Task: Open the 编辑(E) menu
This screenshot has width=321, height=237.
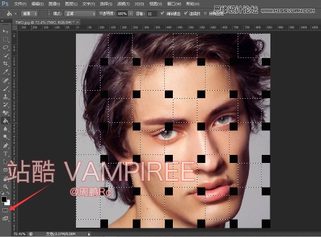Action: [38, 4]
